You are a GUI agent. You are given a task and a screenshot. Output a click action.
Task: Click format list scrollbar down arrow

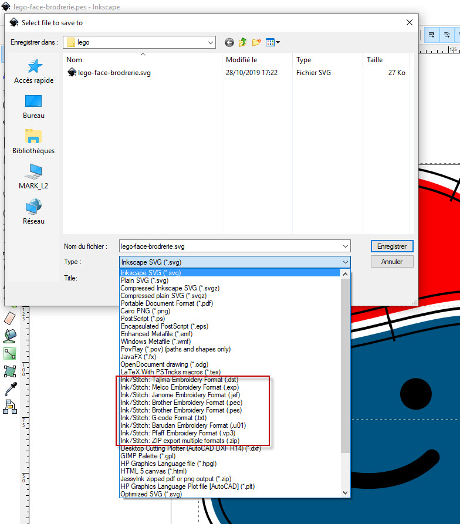pos(346,492)
